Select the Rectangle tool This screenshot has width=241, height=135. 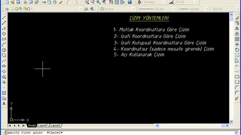(4, 39)
